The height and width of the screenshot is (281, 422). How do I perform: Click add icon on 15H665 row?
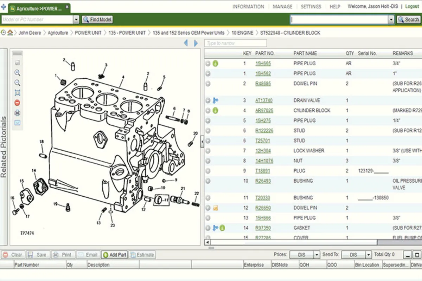[x=208, y=64]
